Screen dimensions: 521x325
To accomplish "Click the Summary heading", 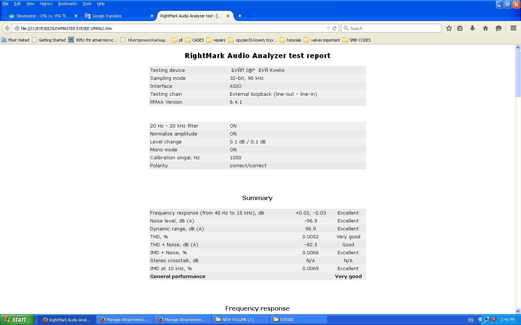I will click(257, 198).
